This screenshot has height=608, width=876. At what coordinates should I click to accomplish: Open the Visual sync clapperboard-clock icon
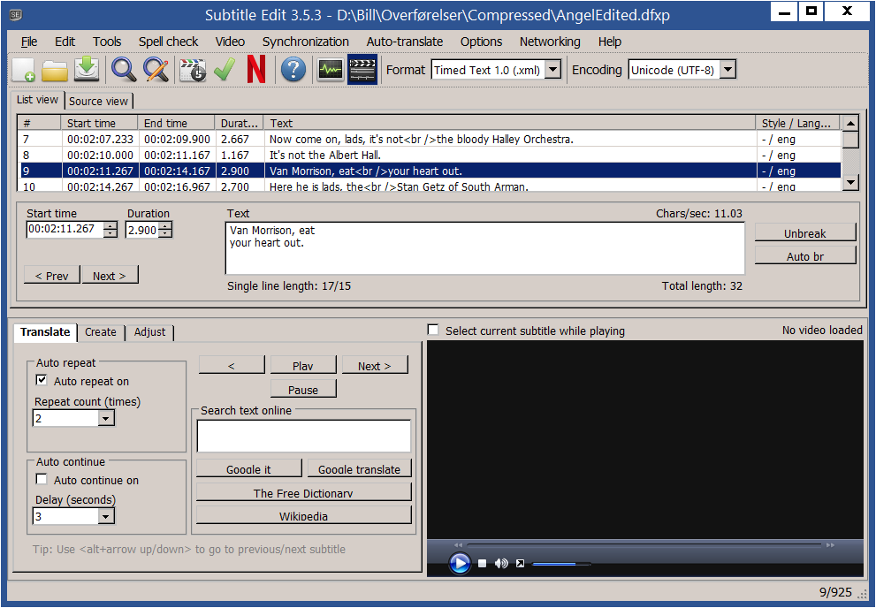click(193, 71)
